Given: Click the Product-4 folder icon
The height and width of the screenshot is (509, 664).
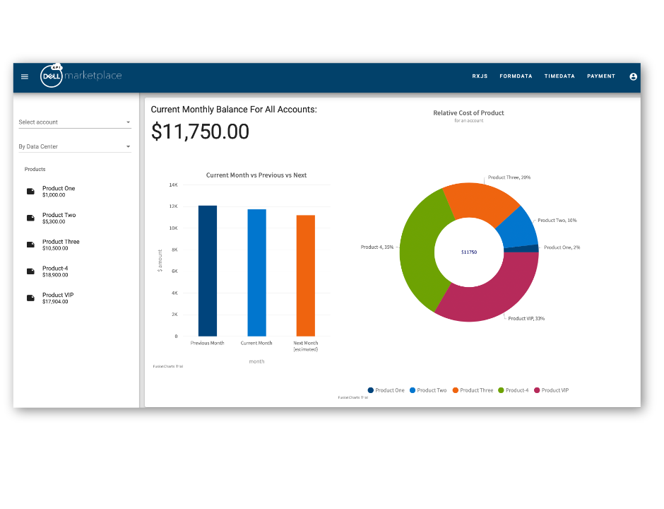Looking at the screenshot, I should point(30,271).
